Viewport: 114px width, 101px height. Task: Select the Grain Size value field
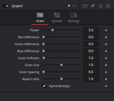click(x=91, y=65)
